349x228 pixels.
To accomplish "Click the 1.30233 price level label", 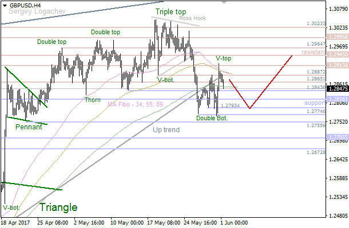I will click(x=315, y=24).
